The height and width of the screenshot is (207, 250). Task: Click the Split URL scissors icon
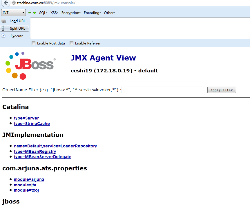3,28
